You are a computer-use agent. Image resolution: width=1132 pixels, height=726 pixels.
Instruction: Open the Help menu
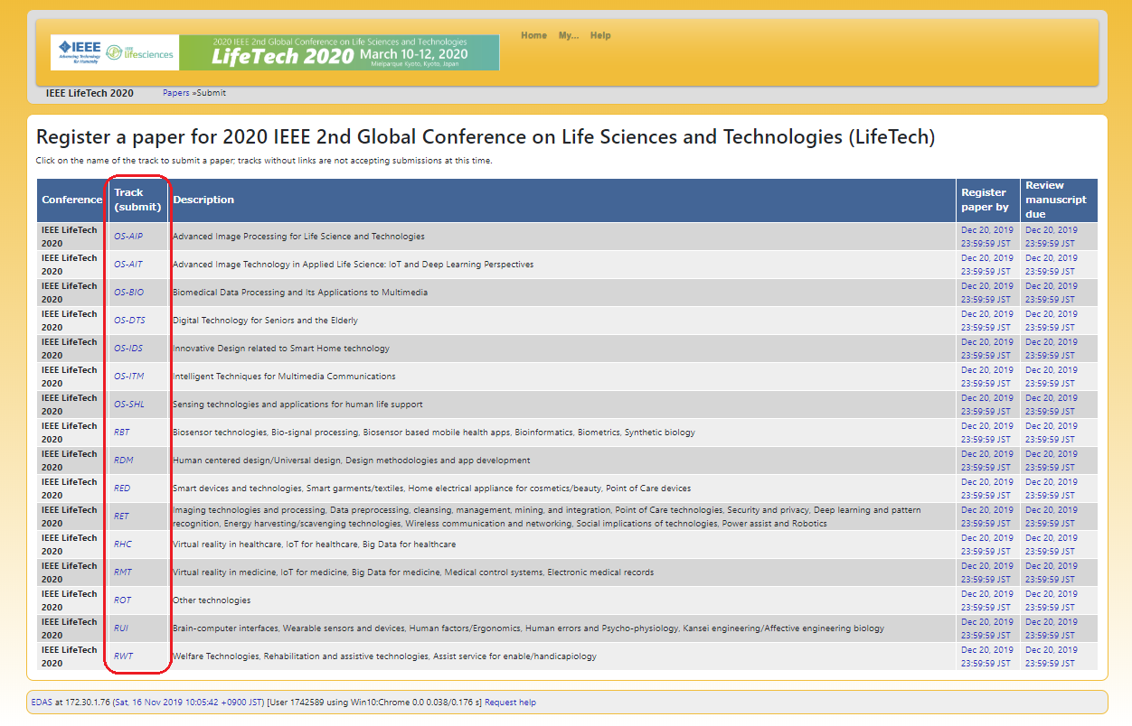pos(600,35)
